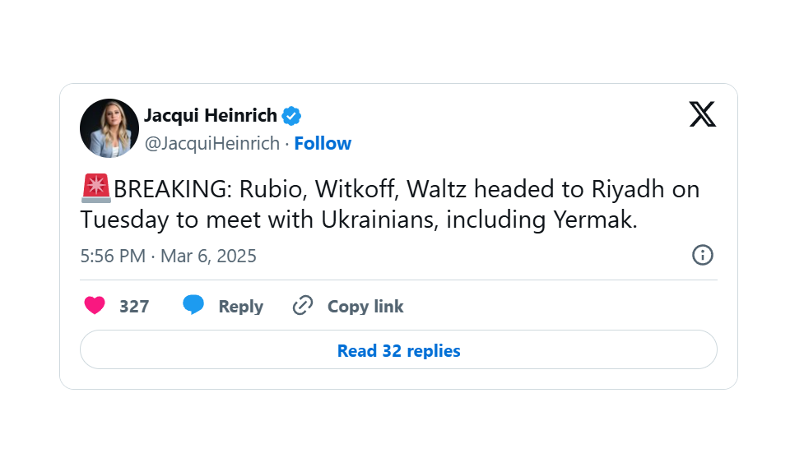Open the tweet info circle icon

point(702,255)
